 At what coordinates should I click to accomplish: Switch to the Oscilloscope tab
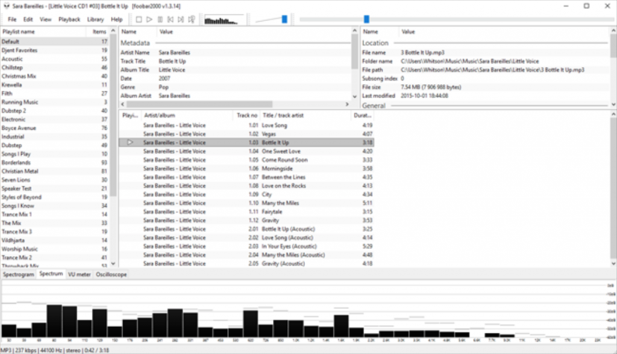111,274
